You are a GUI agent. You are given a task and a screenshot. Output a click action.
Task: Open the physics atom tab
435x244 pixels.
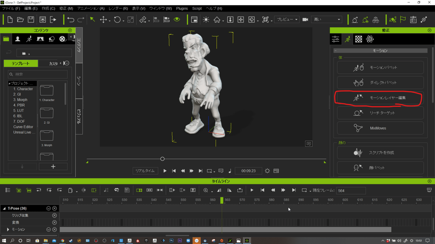pyautogui.click(x=370, y=39)
